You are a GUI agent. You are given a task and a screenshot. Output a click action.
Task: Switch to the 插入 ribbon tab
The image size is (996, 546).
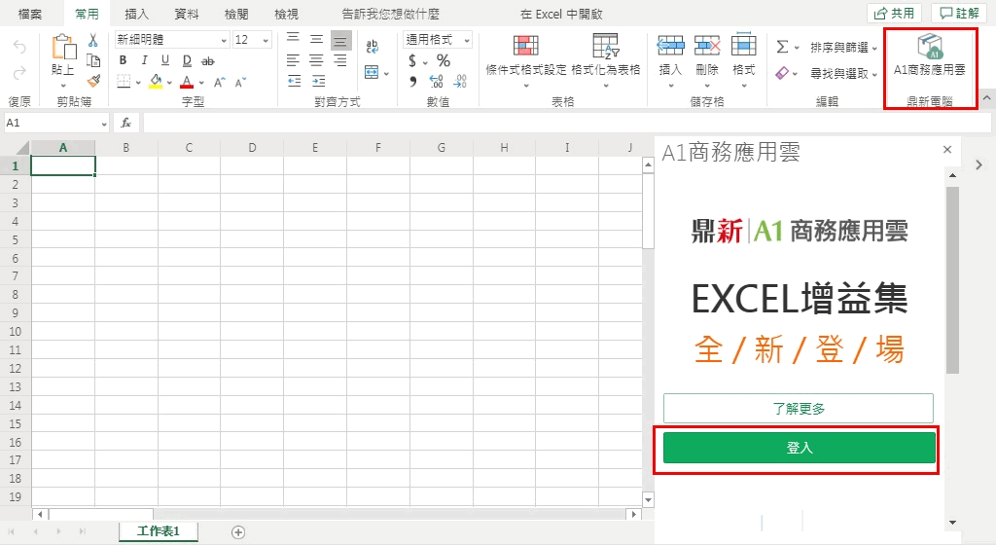[x=136, y=14]
